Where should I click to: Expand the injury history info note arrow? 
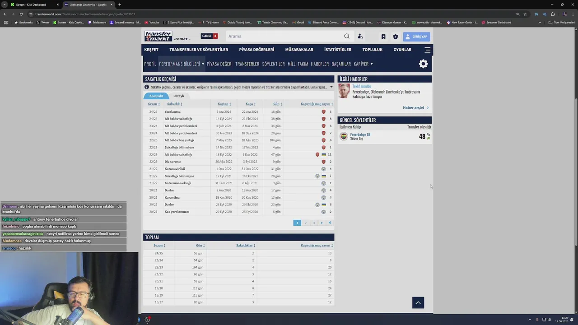(x=331, y=87)
